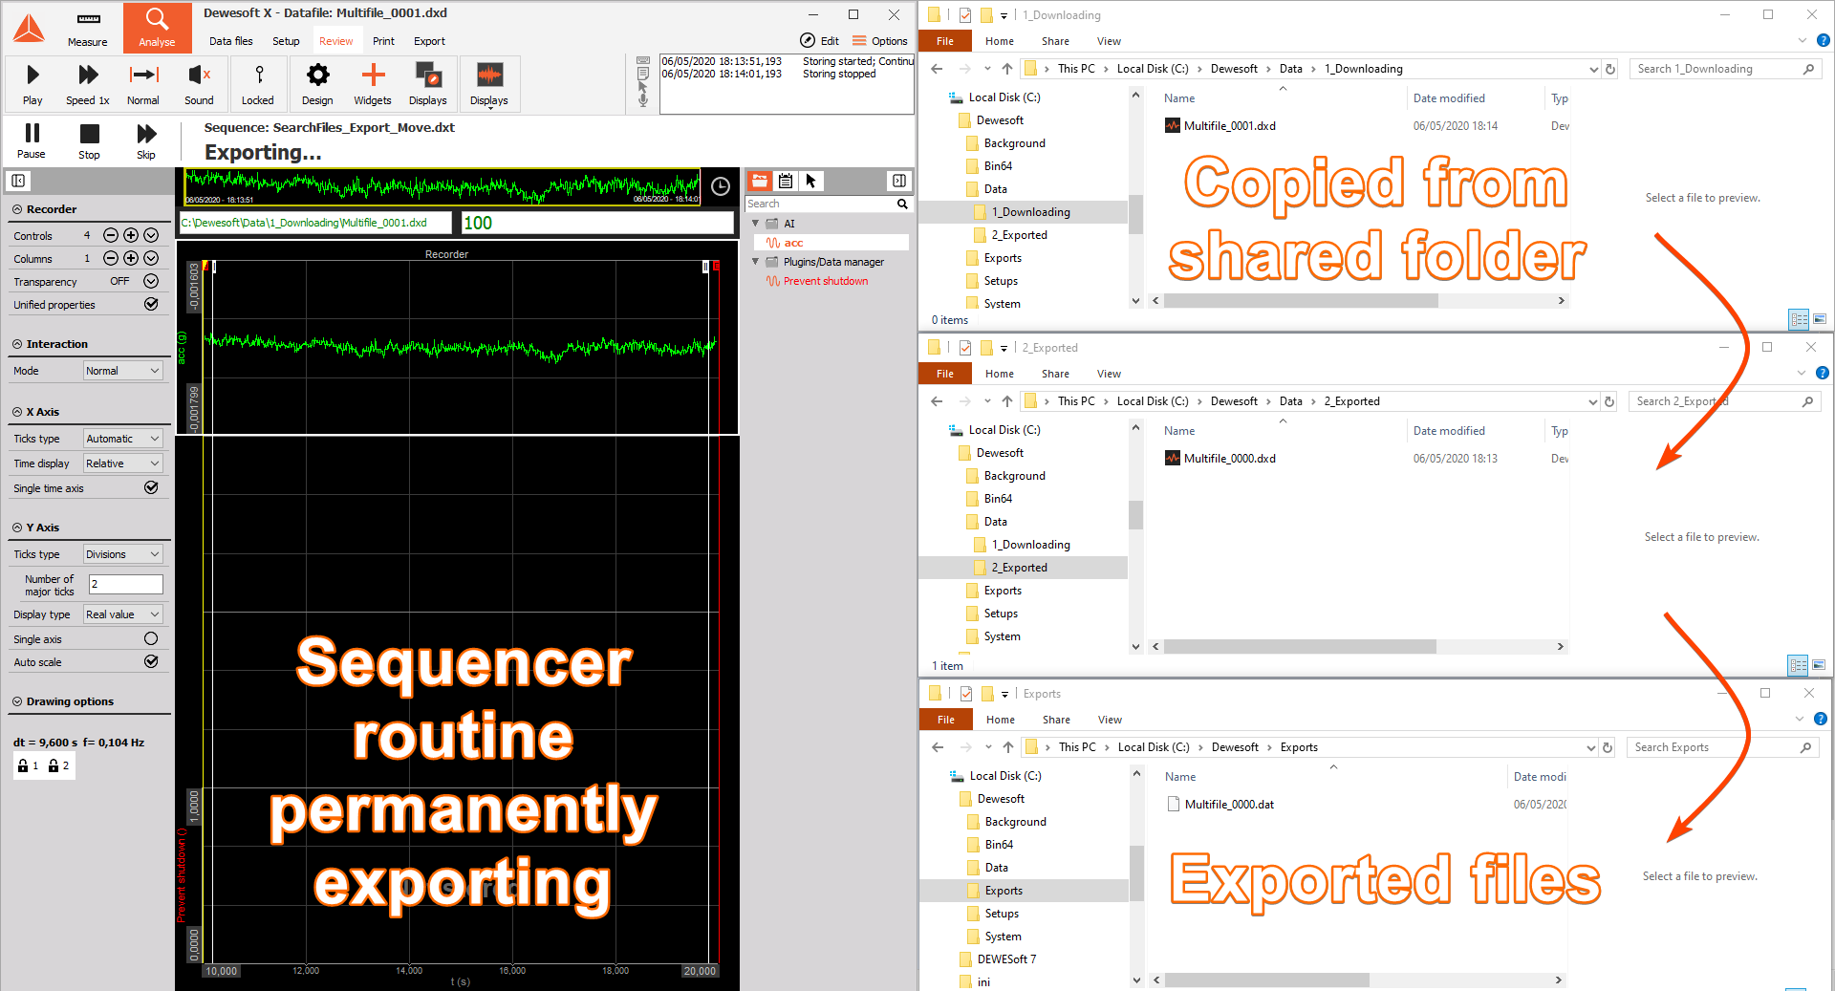Select Multifile_0000.dat in Exports window

pos(1229,804)
